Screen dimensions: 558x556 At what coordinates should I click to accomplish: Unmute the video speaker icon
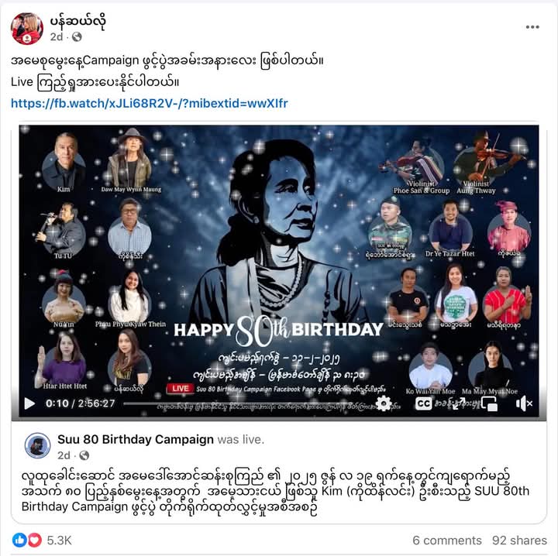point(524,403)
